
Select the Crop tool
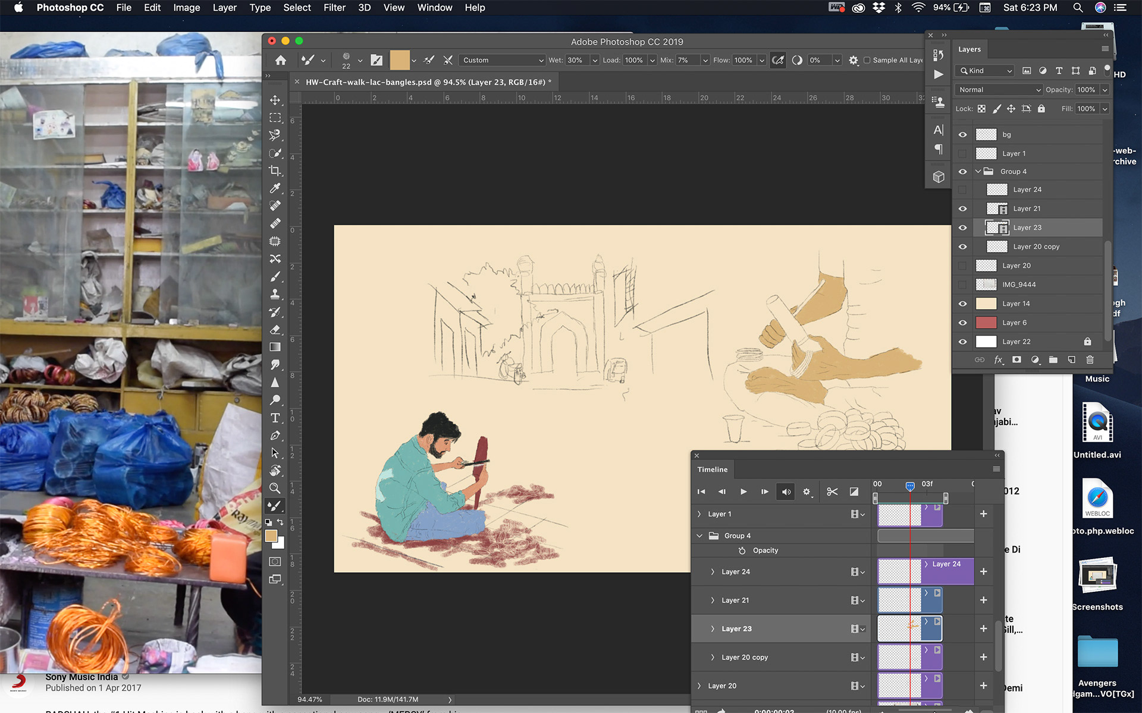275,171
